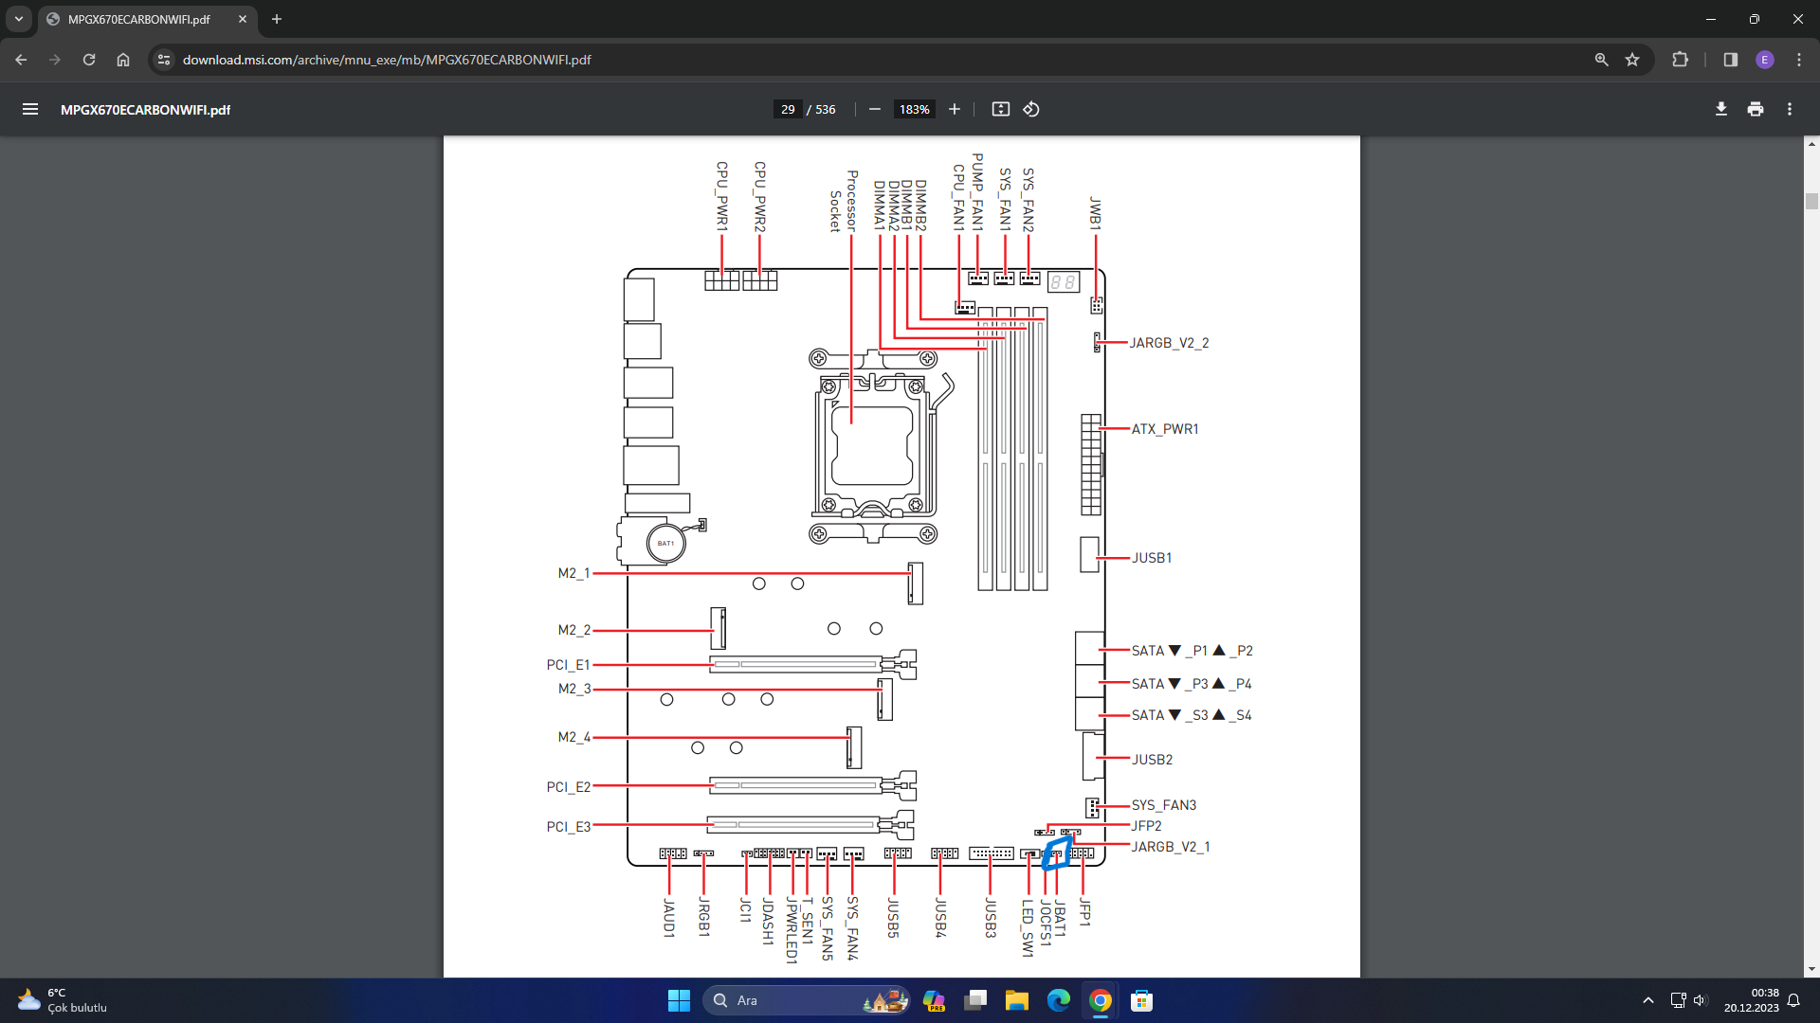The width and height of the screenshot is (1820, 1023).
Task: Select the MPGX670ECARBONWIFI.pdf tab
Action: tap(139, 19)
